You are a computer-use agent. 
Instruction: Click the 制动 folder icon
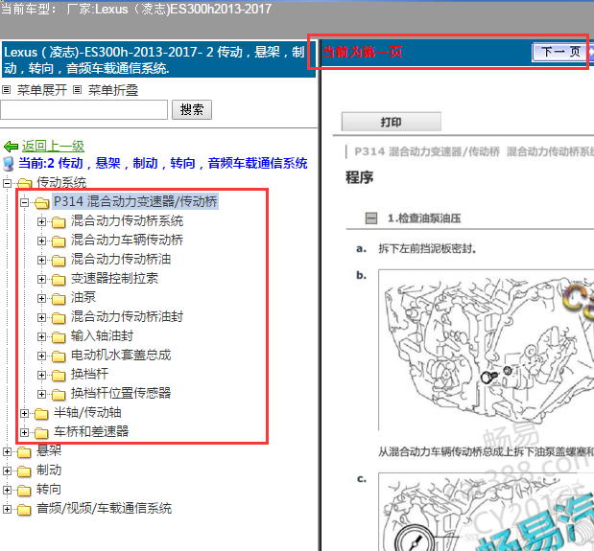pyautogui.click(x=24, y=471)
